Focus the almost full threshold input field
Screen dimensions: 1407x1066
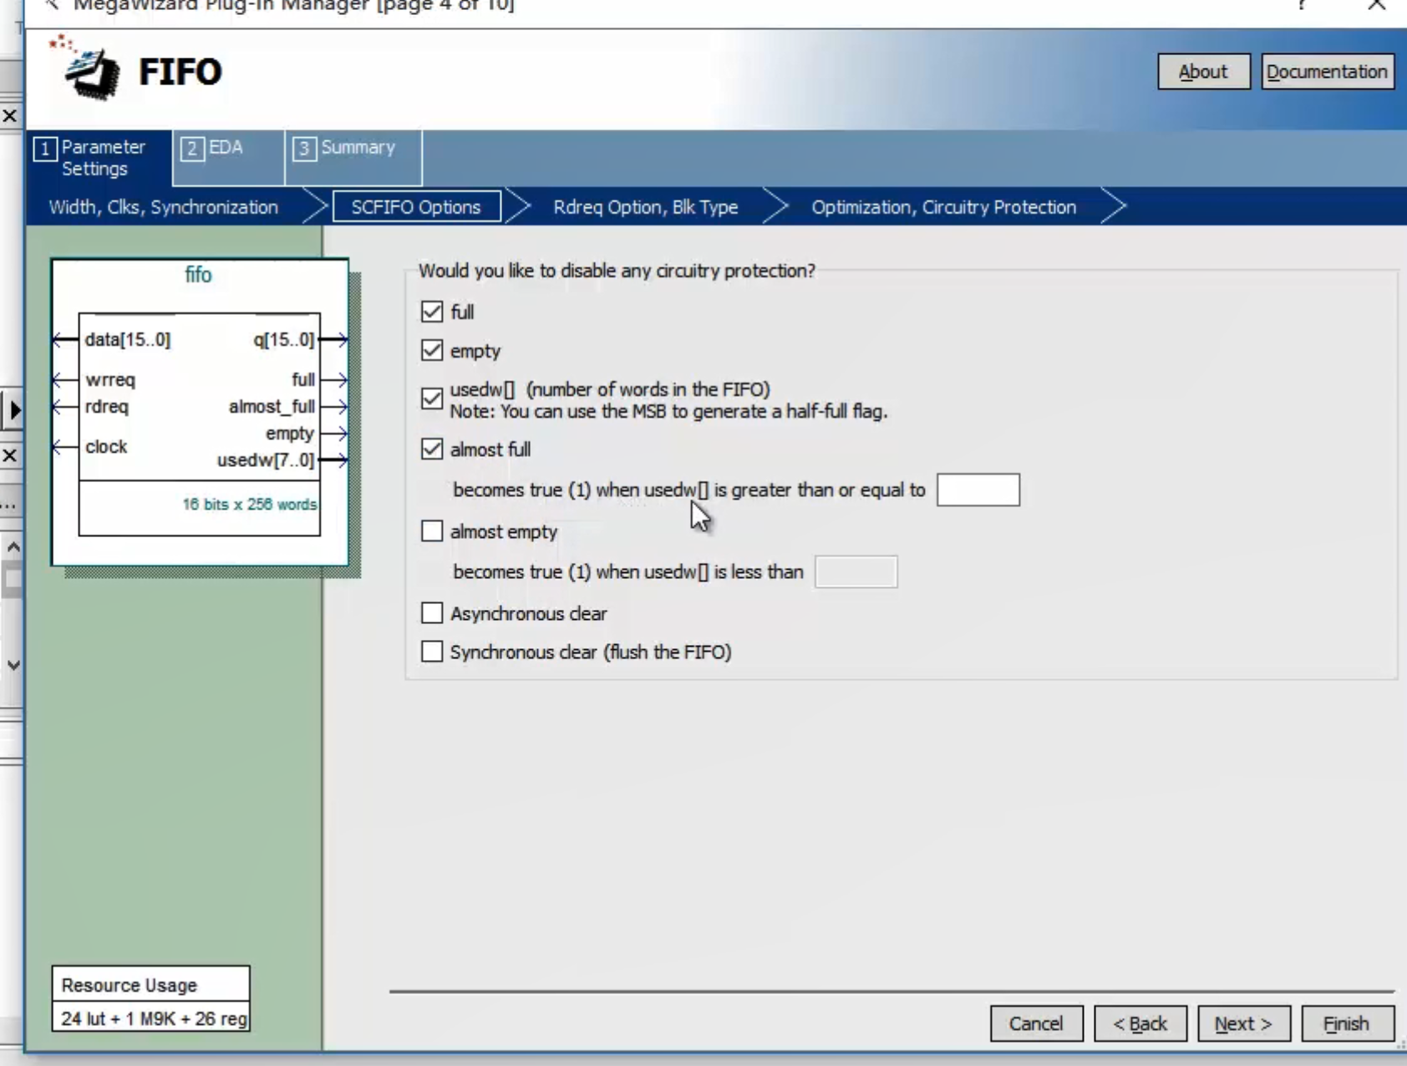click(x=978, y=490)
